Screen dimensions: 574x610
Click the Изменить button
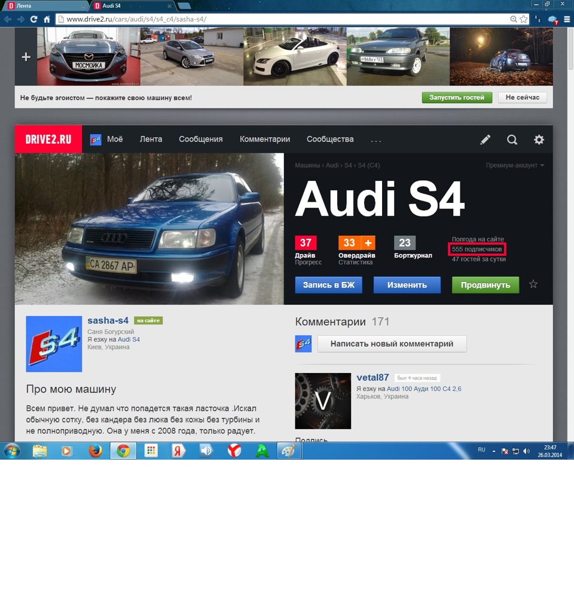407,285
